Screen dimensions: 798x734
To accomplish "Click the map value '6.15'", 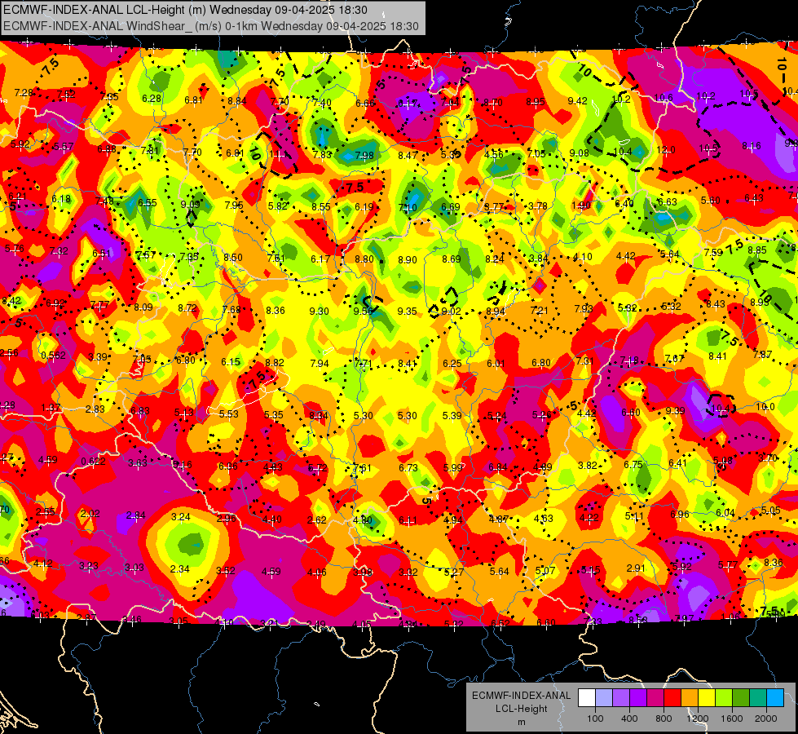I will click(231, 361).
